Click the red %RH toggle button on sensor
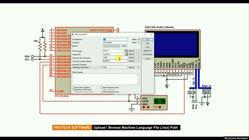This screenshot has height=140, width=249. click(160, 107)
